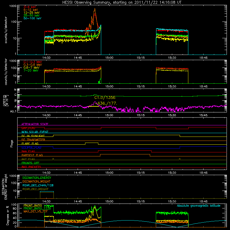The image size is (230, 230).
Task: Click the 6-12 keV flare peak
Action: tap(95, 9)
